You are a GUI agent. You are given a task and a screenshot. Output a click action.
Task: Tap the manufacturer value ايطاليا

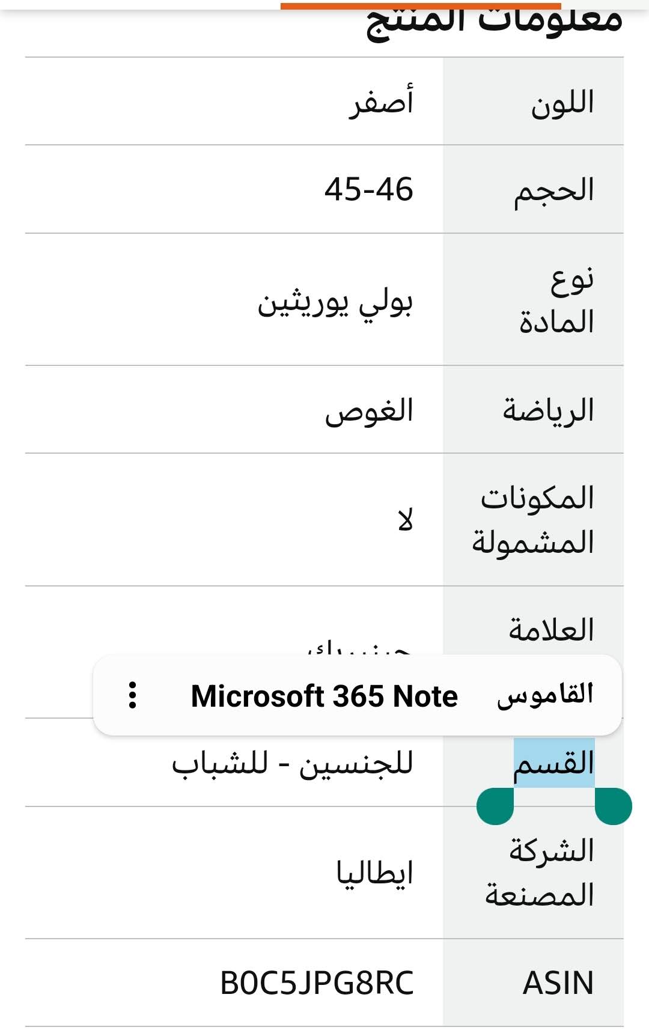pyautogui.click(x=374, y=873)
